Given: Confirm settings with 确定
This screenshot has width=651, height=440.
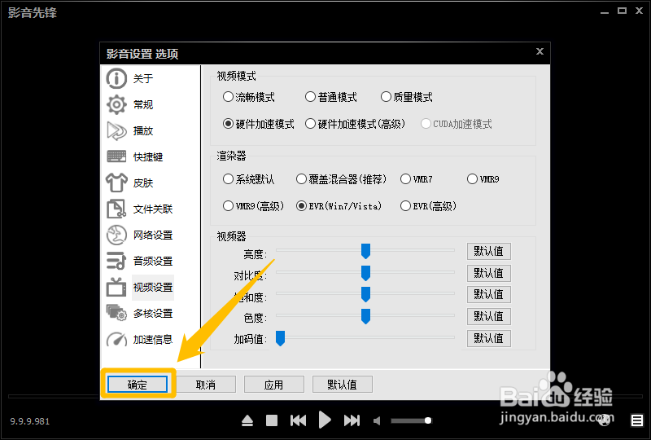Looking at the screenshot, I should click(138, 385).
